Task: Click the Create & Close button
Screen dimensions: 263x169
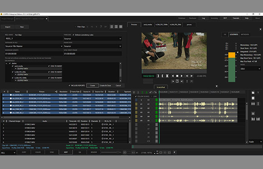Action: pyautogui.click(x=105, y=86)
